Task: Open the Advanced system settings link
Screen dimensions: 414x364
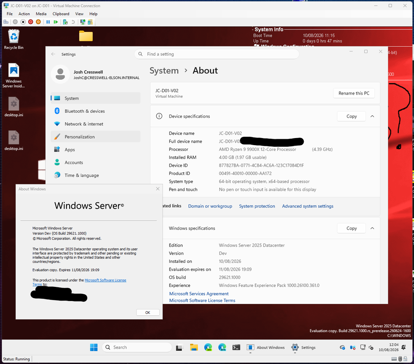Action: pos(307,206)
